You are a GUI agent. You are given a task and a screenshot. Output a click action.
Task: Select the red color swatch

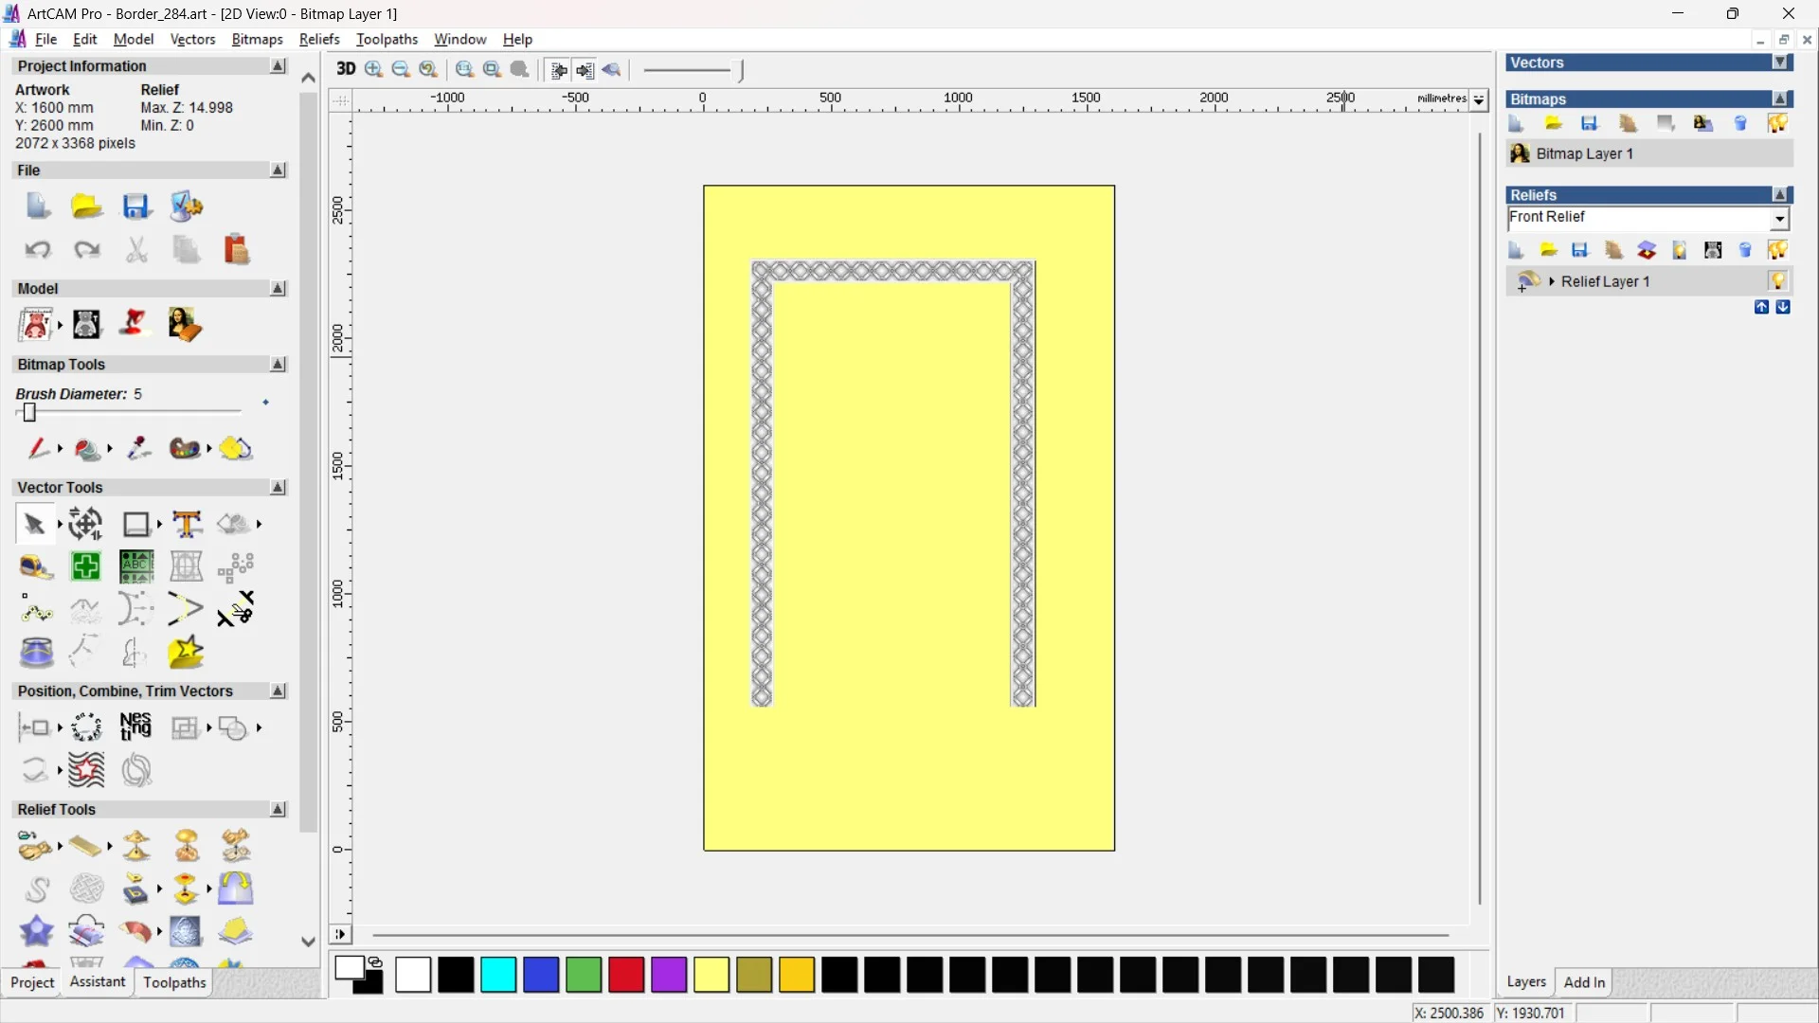tap(625, 975)
